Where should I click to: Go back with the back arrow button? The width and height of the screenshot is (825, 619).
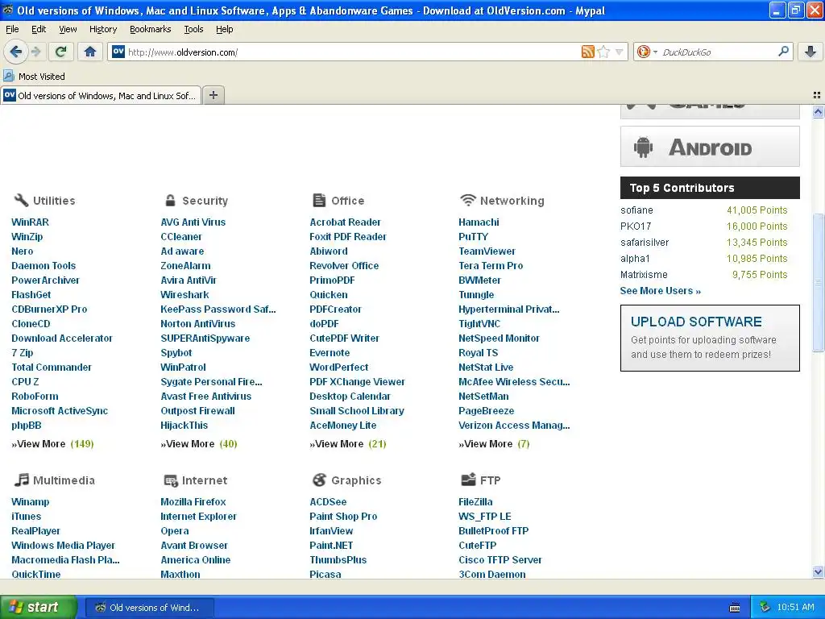15,52
